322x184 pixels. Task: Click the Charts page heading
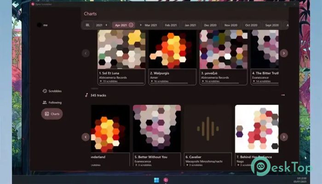[x=90, y=14]
